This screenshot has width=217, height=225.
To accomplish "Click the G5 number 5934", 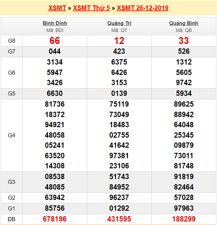I will point(184,94).
